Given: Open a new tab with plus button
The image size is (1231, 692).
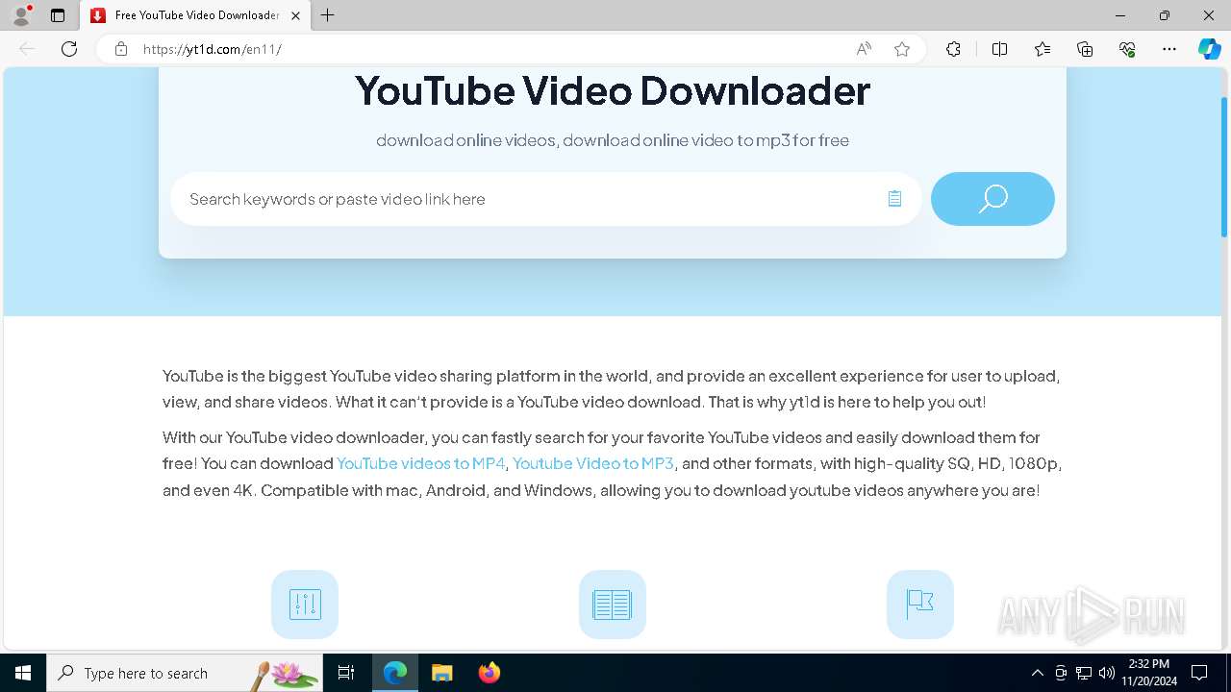Looking at the screenshot, I should (x=328, y=15).
